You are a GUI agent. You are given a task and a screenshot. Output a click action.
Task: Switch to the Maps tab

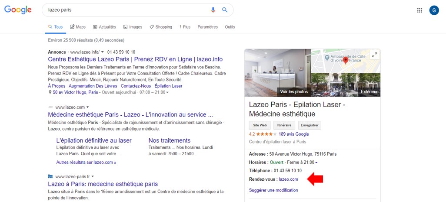78,27
